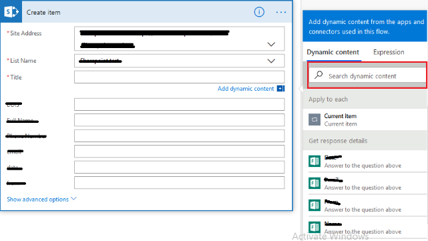Viewport: 428px width, 241px height.
Task: Click the List Name label
Action: coord(23,61)
